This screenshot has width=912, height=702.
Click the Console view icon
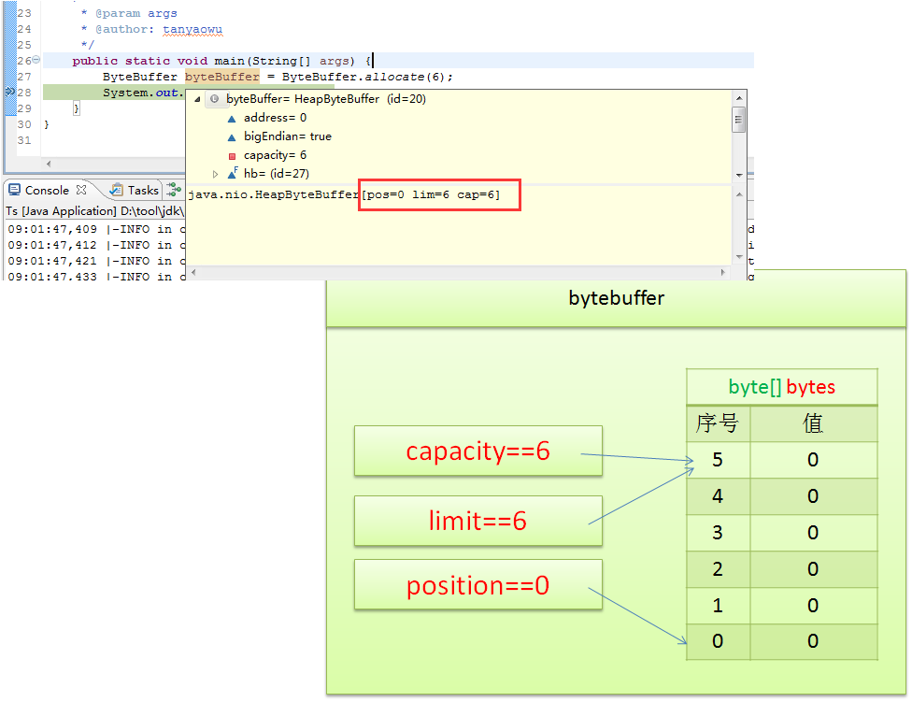click(x=14, y=190)
